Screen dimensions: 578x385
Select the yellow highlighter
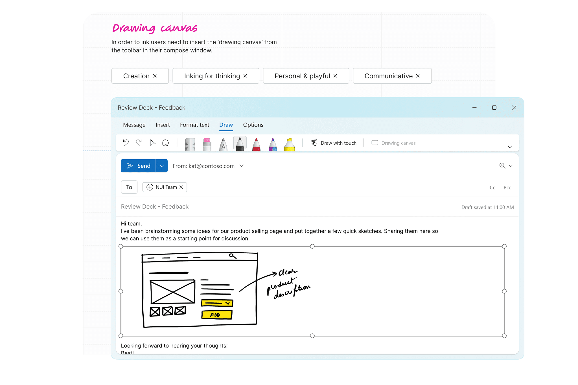pyautogui.click(x=289, y=144)
